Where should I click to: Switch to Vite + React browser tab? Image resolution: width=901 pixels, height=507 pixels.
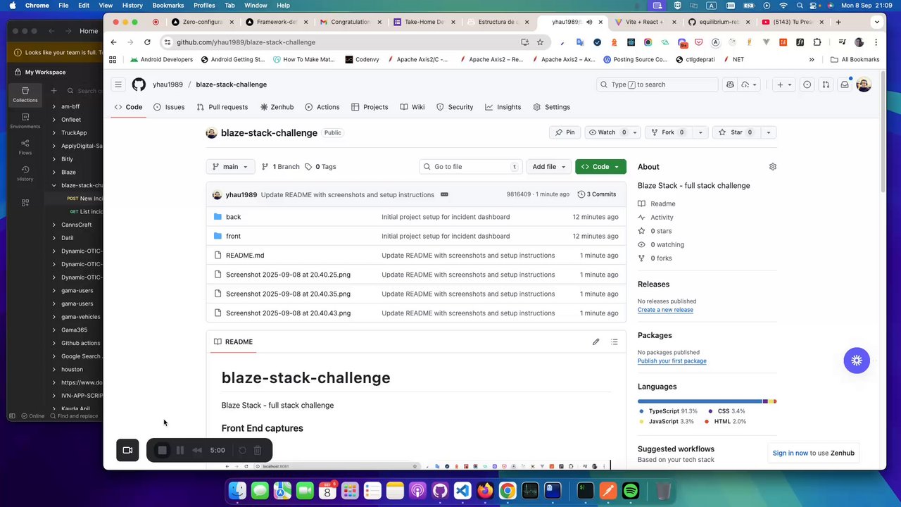[x=644, y=22]
